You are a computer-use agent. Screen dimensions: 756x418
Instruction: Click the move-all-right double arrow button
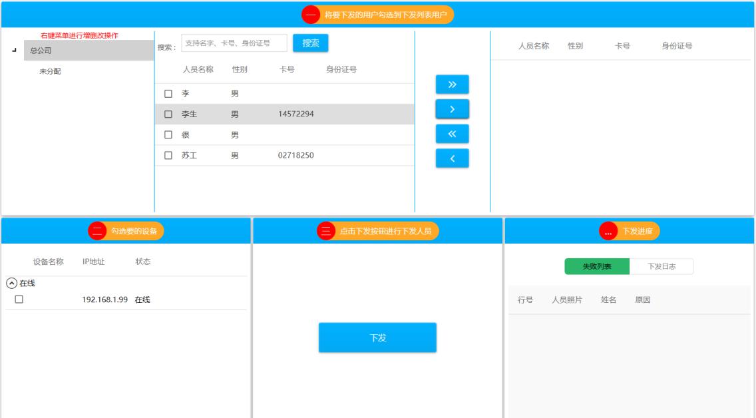tap(452, 85)
